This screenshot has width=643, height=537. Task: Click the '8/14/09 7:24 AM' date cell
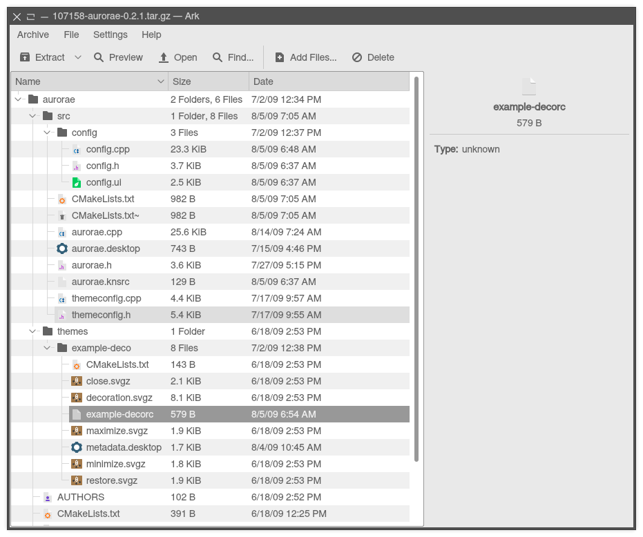(x=286, y=232)
